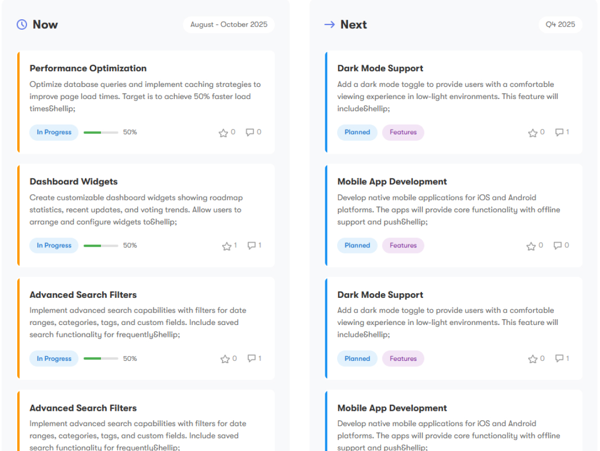
Task: Click the In Progress badge on Dashboard Widgets
Action: (x=54, y=245)
